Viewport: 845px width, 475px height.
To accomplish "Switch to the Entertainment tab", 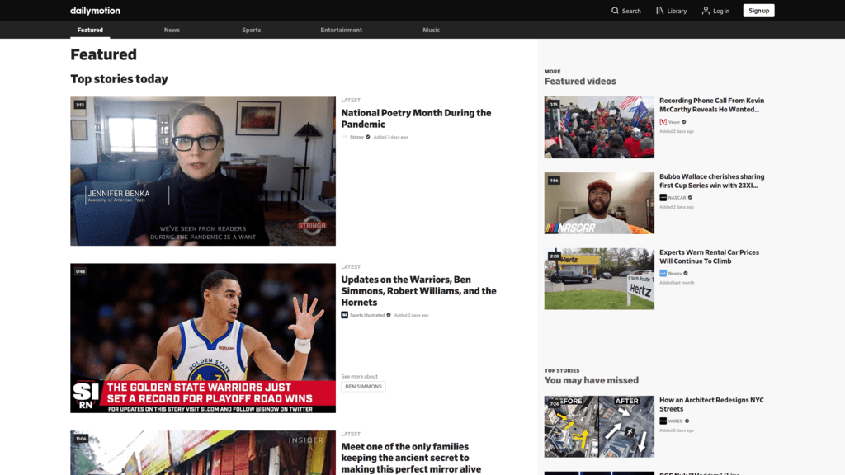I will coord(341,31).
